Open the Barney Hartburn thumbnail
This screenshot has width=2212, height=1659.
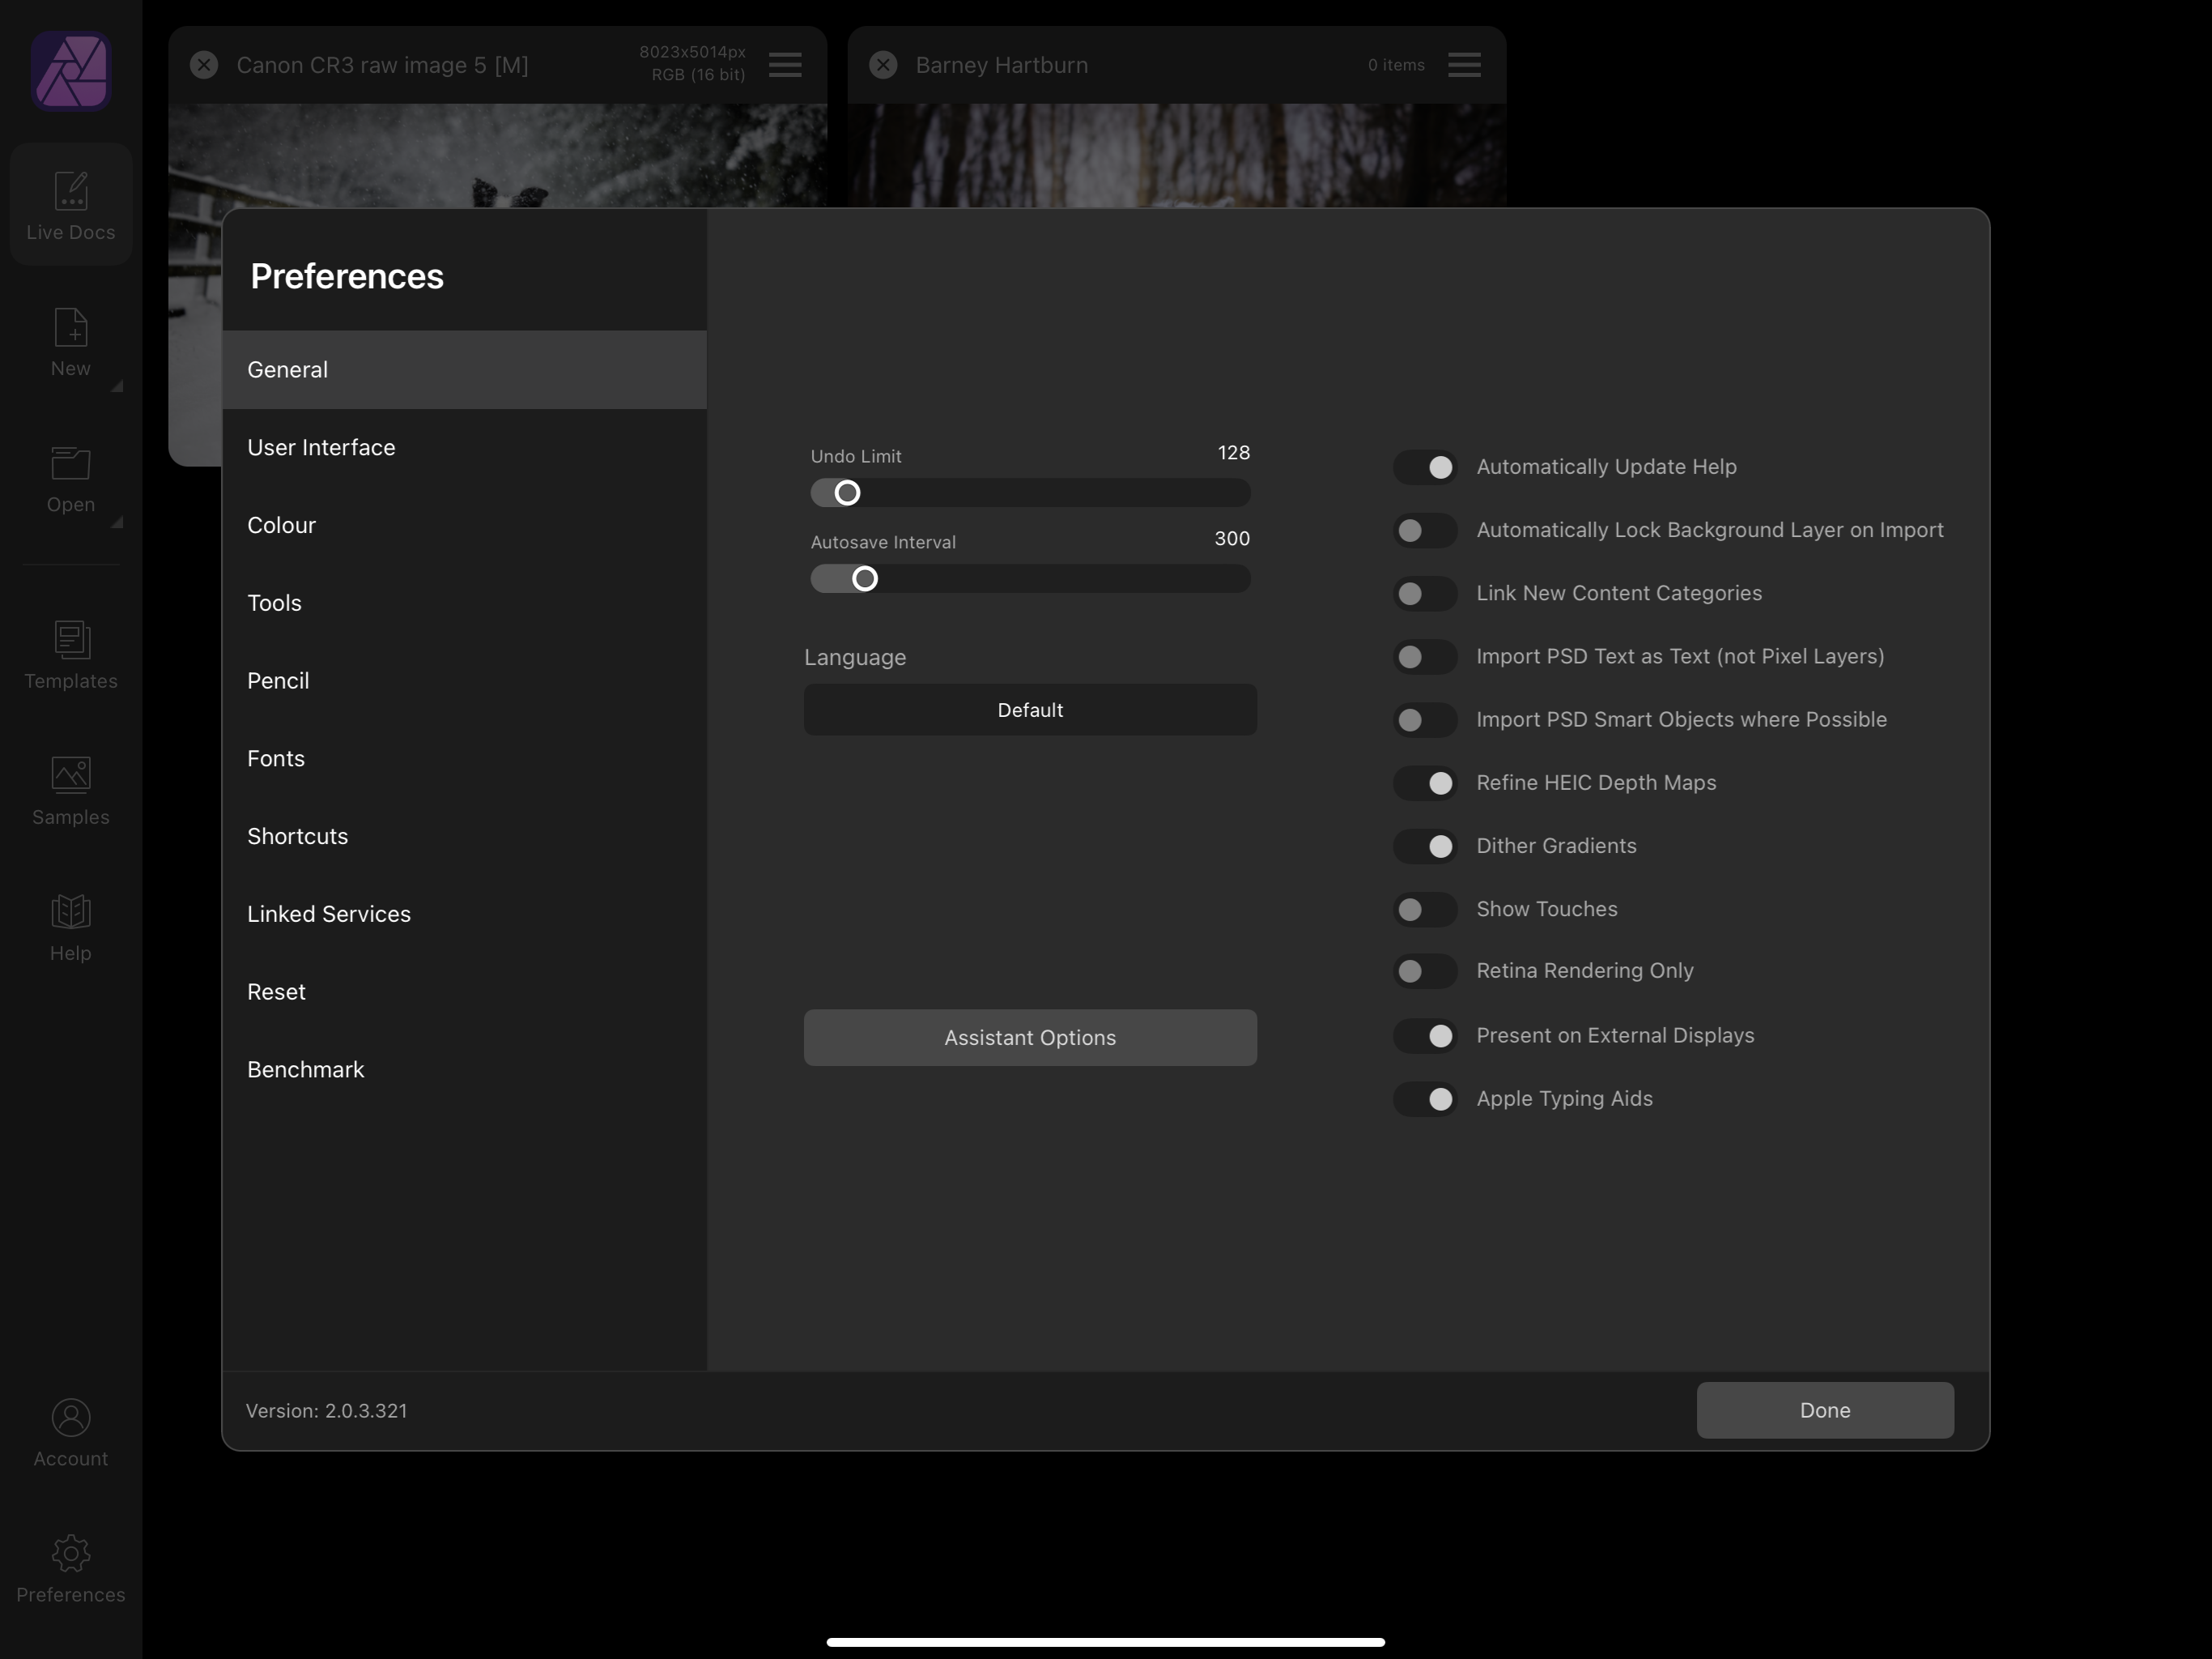click(1177, 155)
